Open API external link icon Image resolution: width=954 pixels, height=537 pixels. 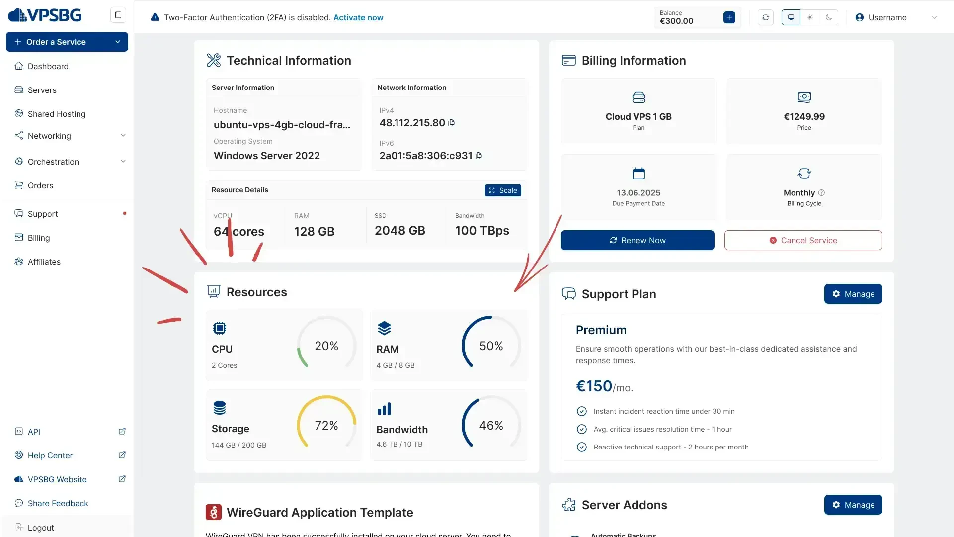tap(122, 432)
